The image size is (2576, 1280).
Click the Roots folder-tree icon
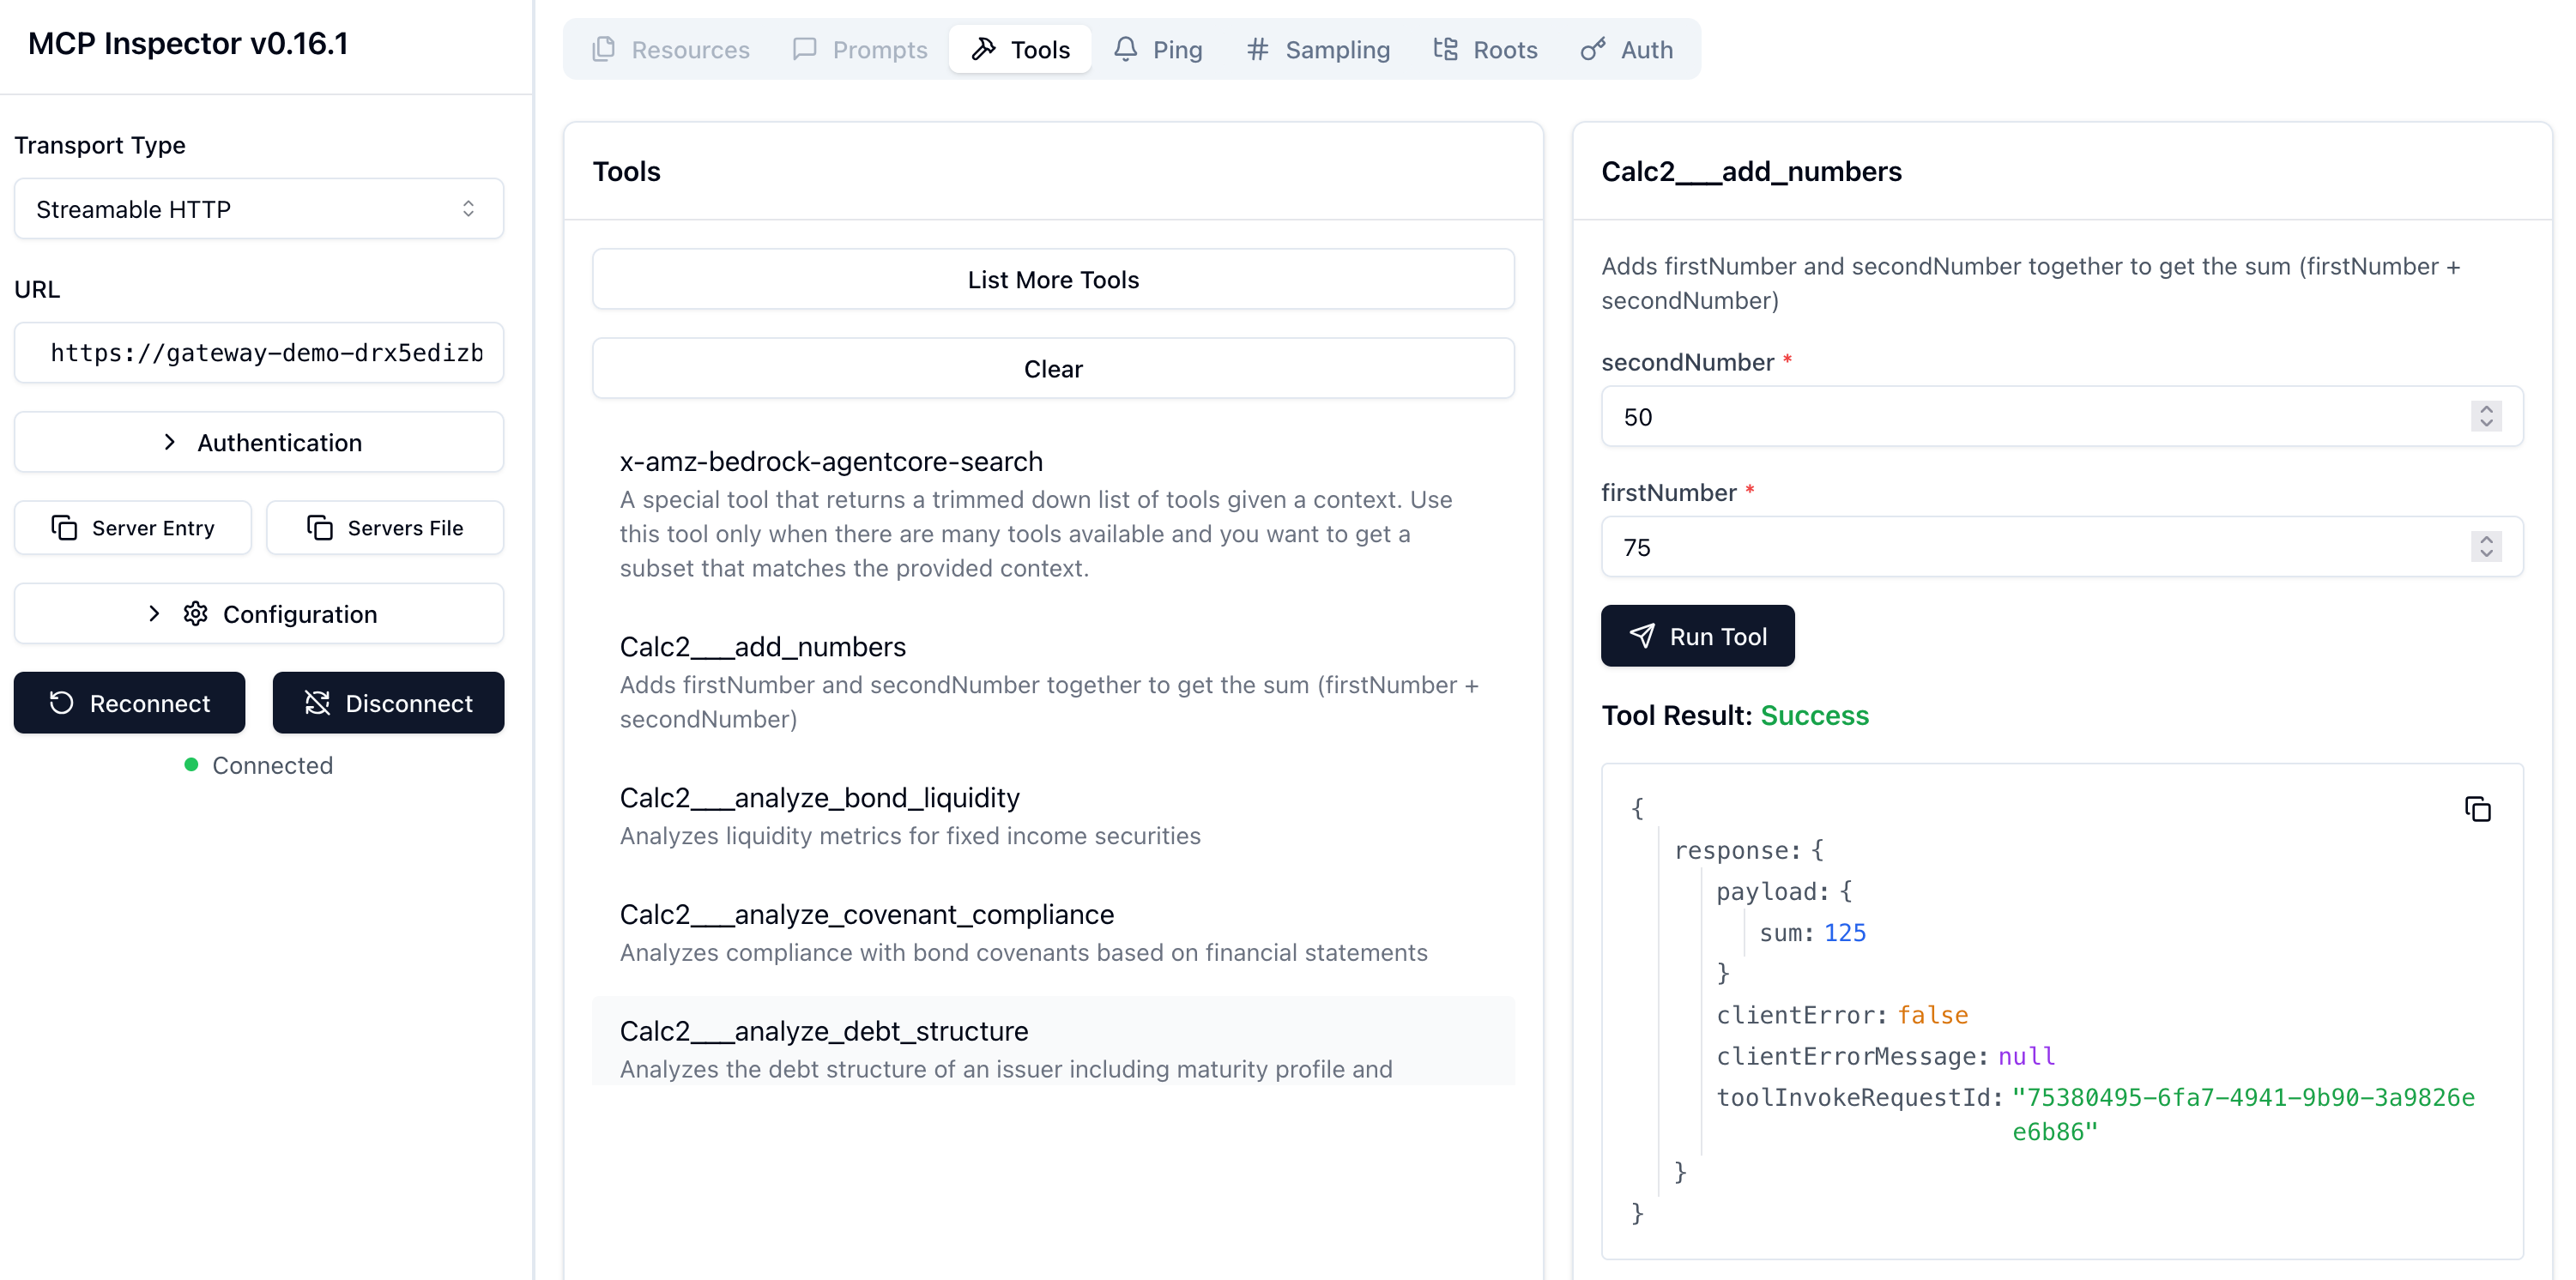click(x=1445, y=49)
